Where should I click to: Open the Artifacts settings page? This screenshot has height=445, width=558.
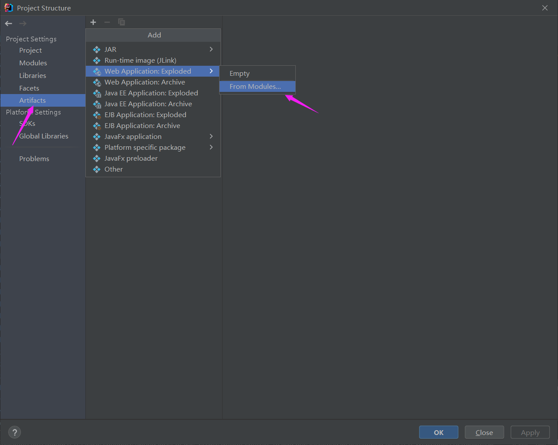[x=43, y=101]
